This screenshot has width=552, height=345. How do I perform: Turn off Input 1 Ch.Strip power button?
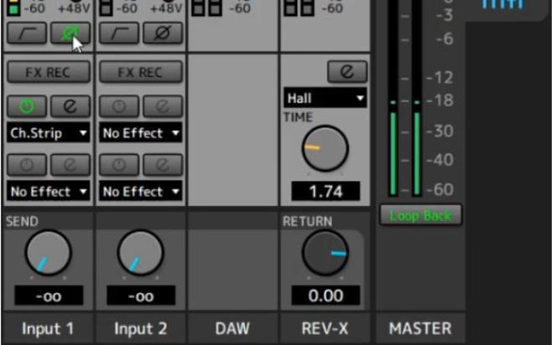point(27,106)
